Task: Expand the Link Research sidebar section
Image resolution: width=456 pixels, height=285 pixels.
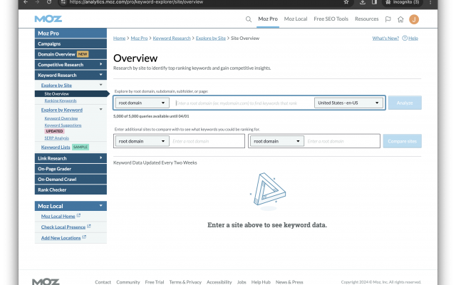Action: [x=101, y=158]
